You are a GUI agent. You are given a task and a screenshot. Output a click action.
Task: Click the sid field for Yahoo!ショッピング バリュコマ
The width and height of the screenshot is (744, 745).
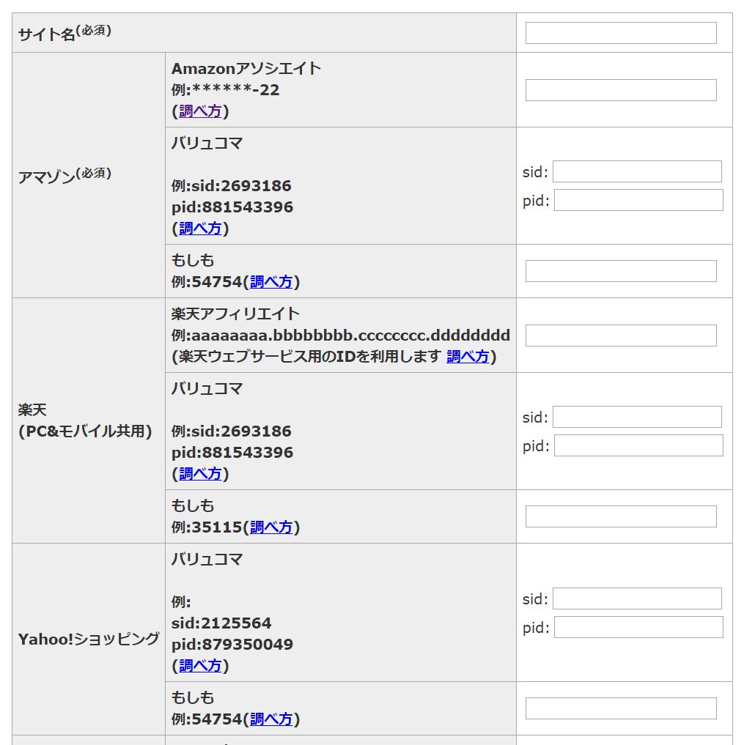637,598
